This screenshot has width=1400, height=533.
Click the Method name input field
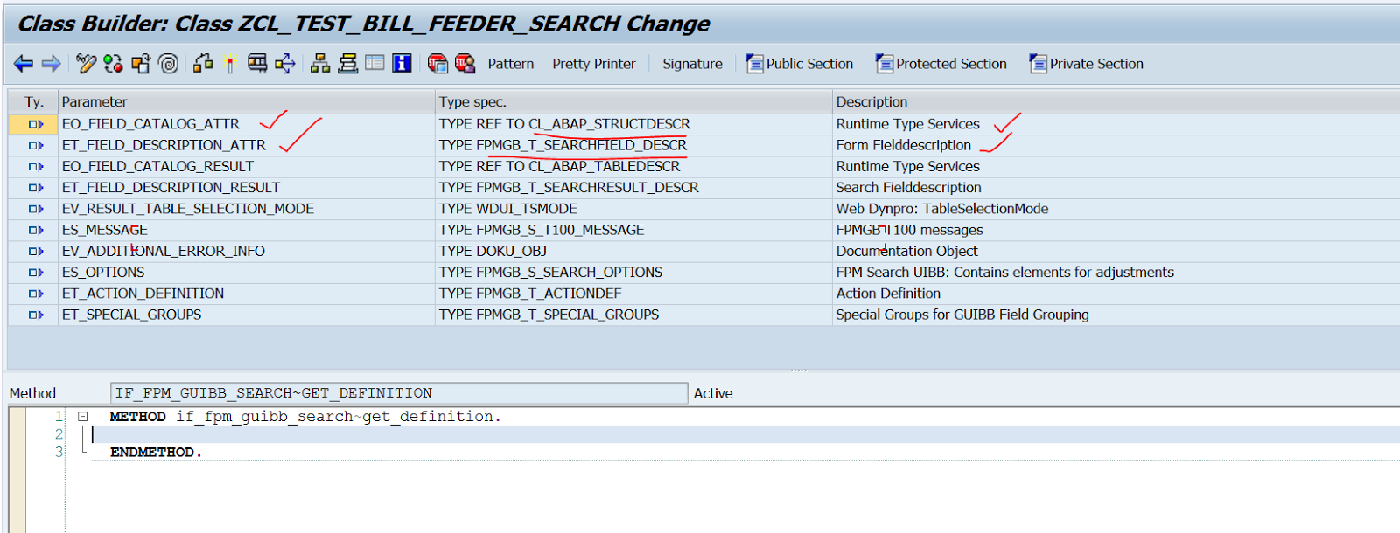tap(399, 393)
